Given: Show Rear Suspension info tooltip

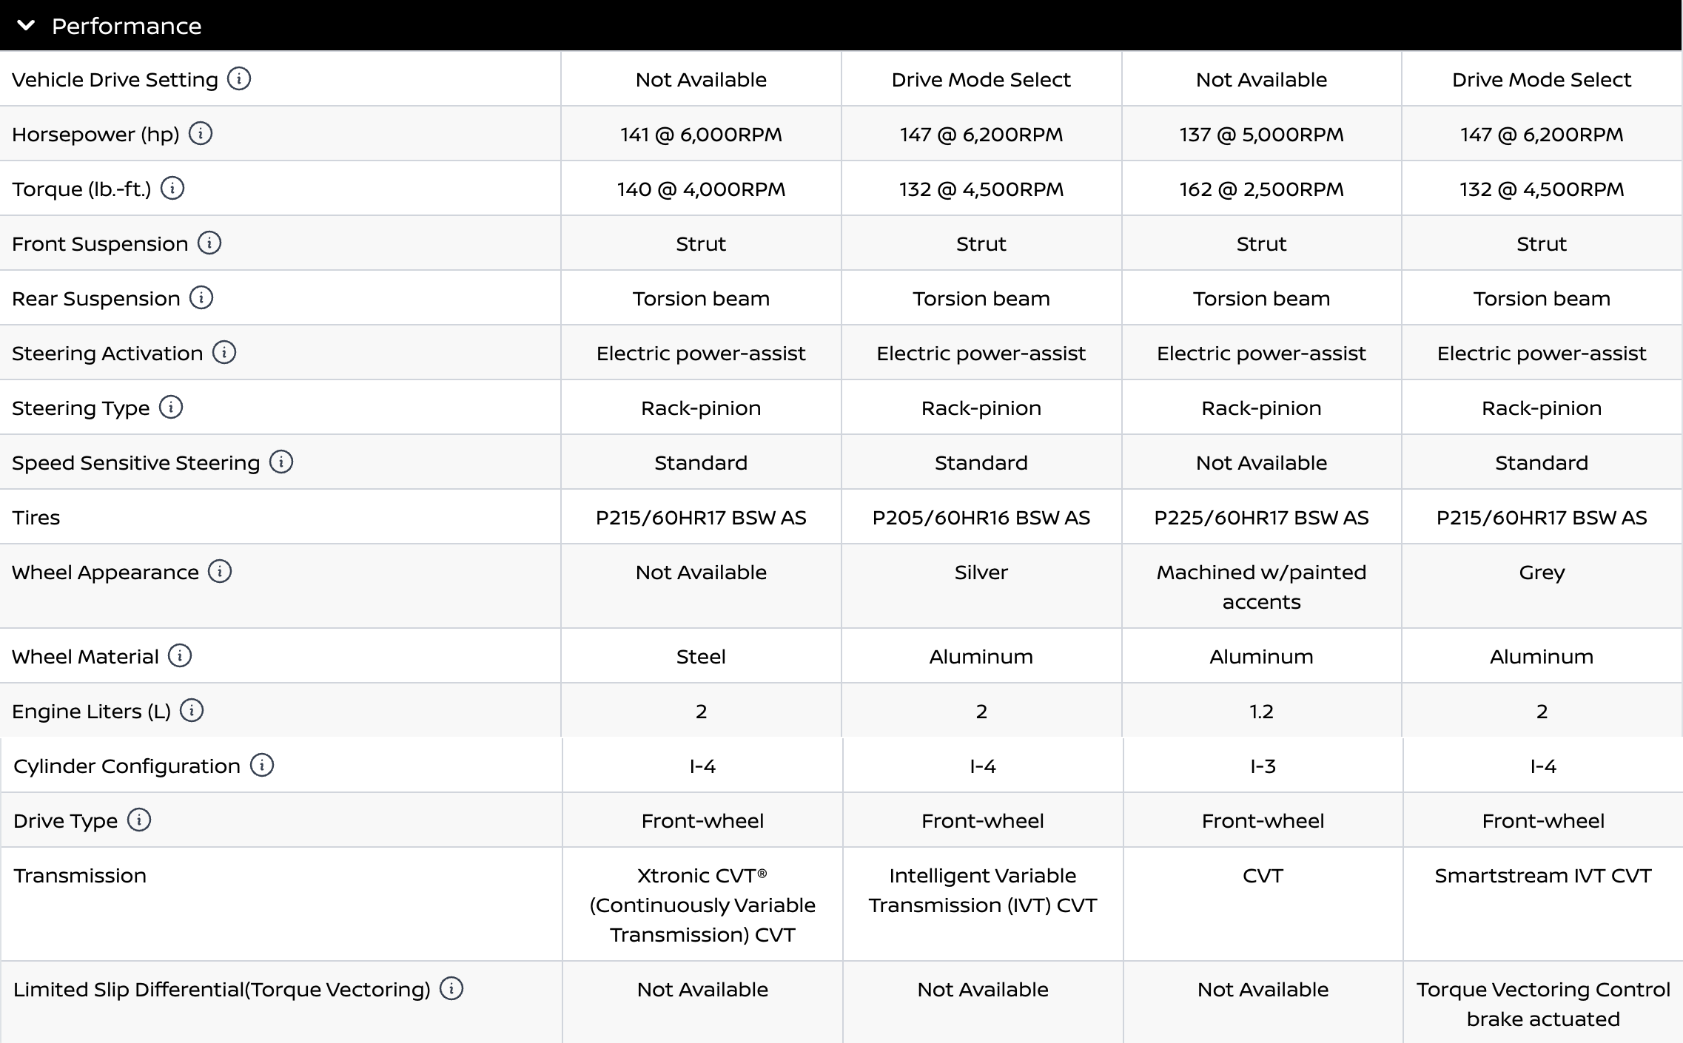Looking at the screenshot, I should (201, 297).
